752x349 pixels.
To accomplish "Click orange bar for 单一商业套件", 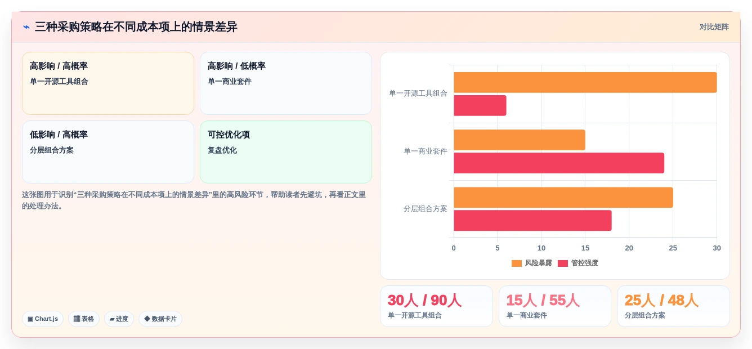I will coord(520,140).
